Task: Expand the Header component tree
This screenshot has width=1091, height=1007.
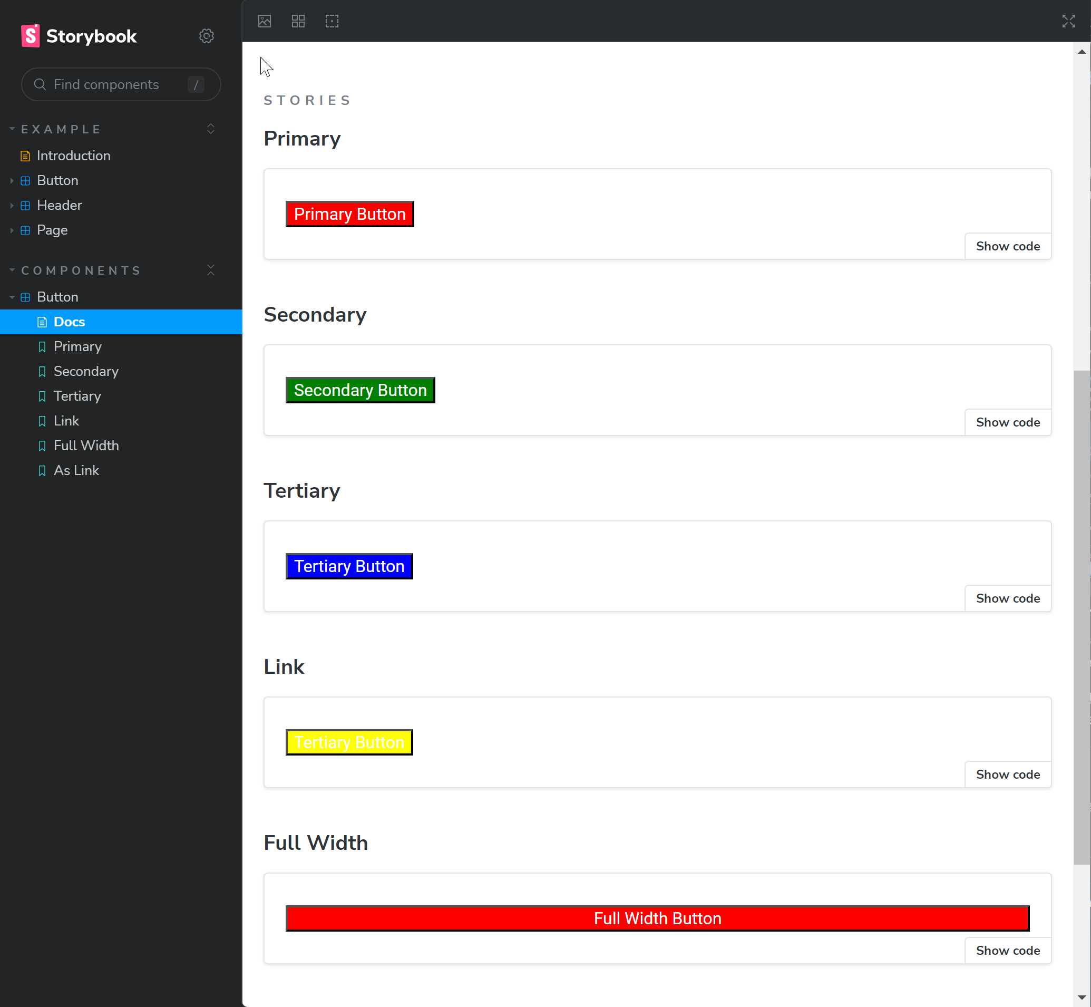Action: coord(59,206)
